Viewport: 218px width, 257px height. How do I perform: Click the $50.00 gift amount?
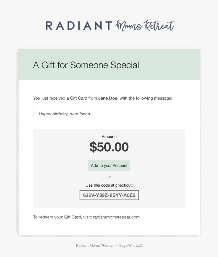(109, 147)
